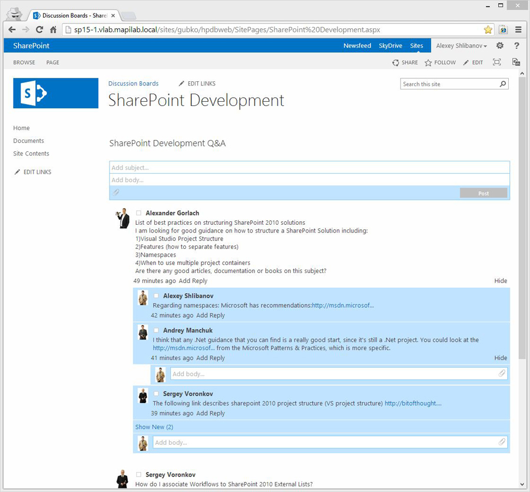The image size is (530, 492).
Task: Click the browser address bar URL
Action: [x=227, y=30]
